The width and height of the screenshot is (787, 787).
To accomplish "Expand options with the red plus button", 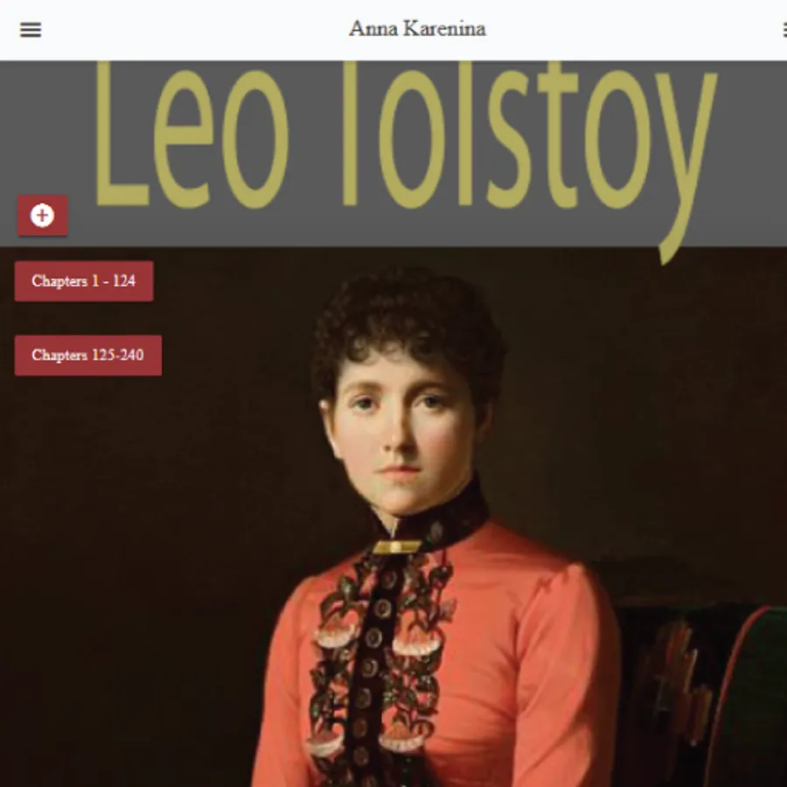I will 43,215.
